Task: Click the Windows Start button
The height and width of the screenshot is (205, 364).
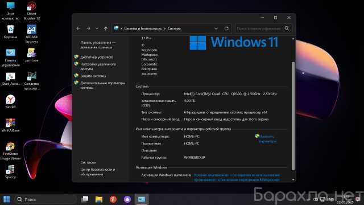Action: (6, 199)
